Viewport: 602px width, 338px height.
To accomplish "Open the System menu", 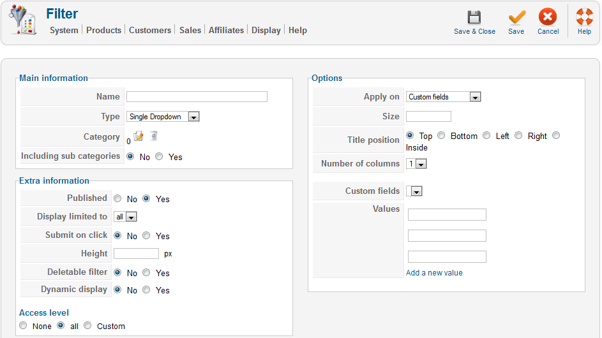I will tap(64, 31).
